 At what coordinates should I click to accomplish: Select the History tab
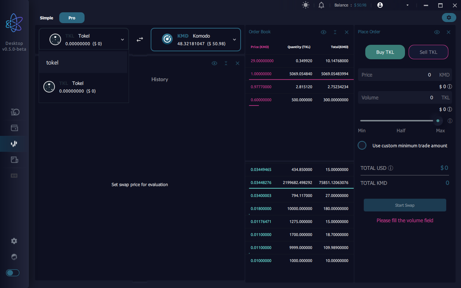click(160, 79)
